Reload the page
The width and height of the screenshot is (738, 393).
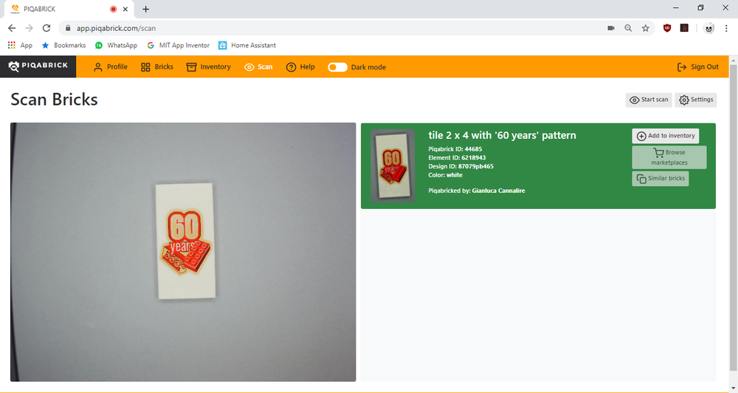point(46,28)
